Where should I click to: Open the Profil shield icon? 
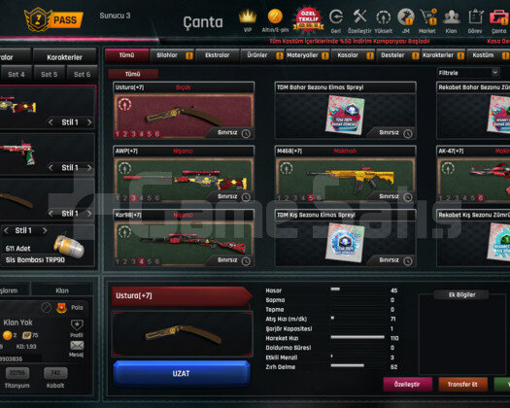[x=77, y=324]
